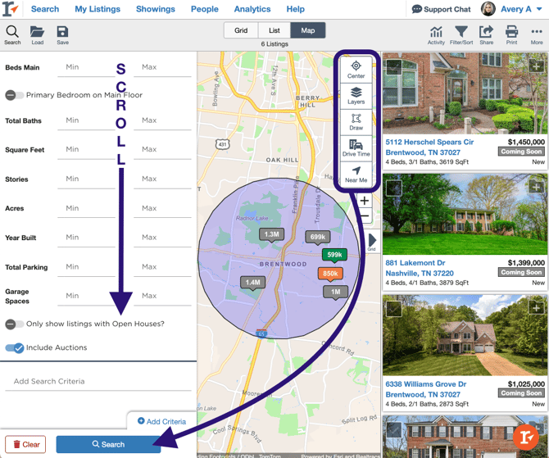Collapse map with Grid arrow expander
The image size is (549, 458).
[372, 241]
